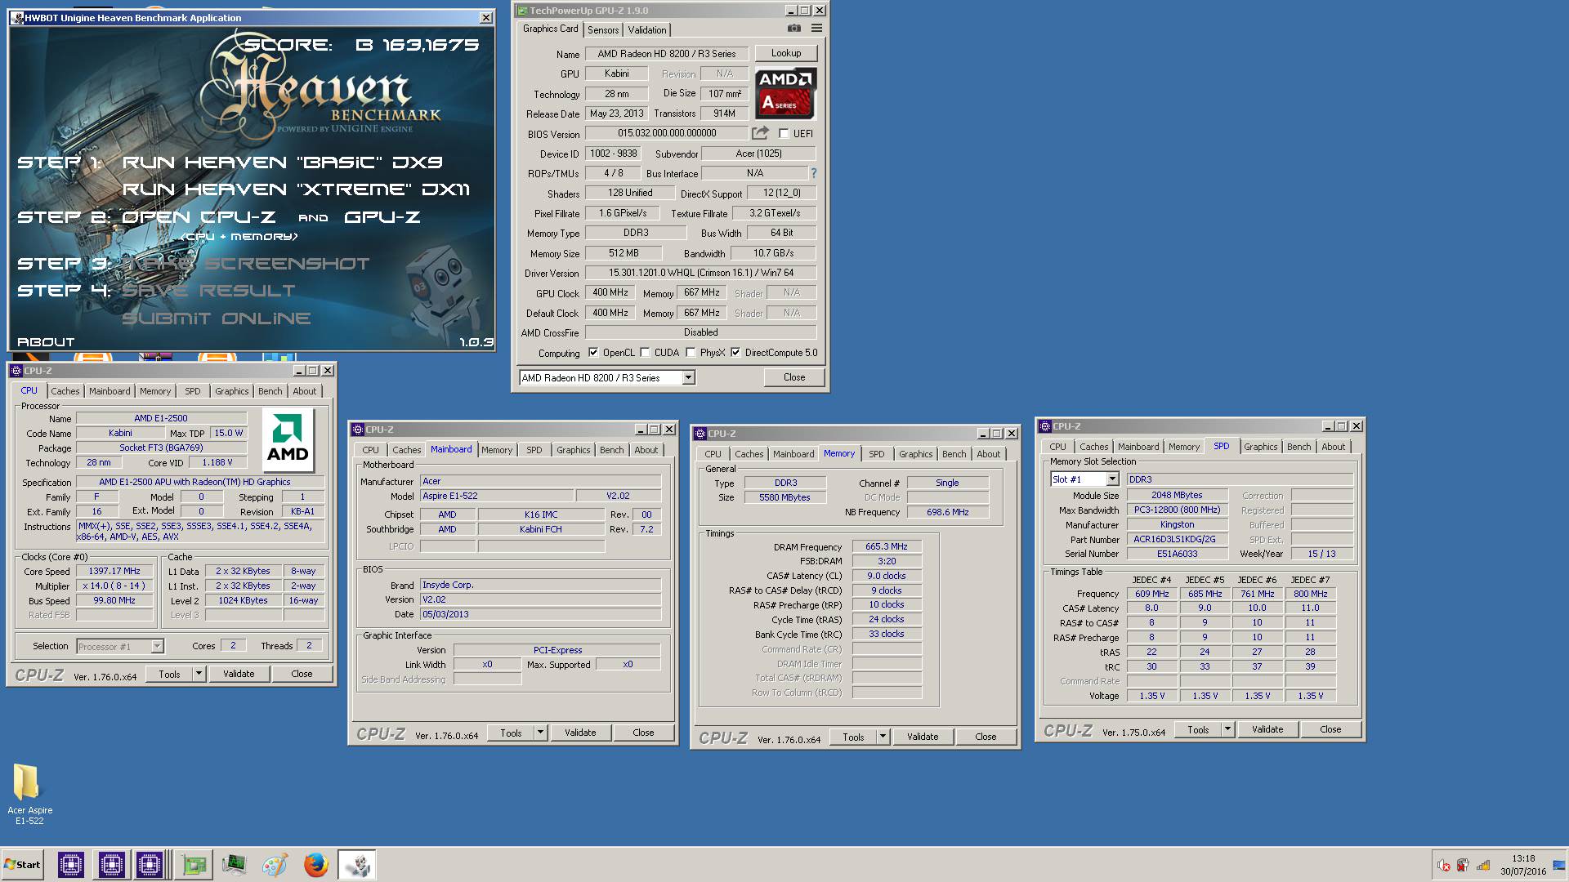Click the muted volume tray icon
Viewport: 1569px width, 882px height.
pyautogui.click(x=1444, y=866)
